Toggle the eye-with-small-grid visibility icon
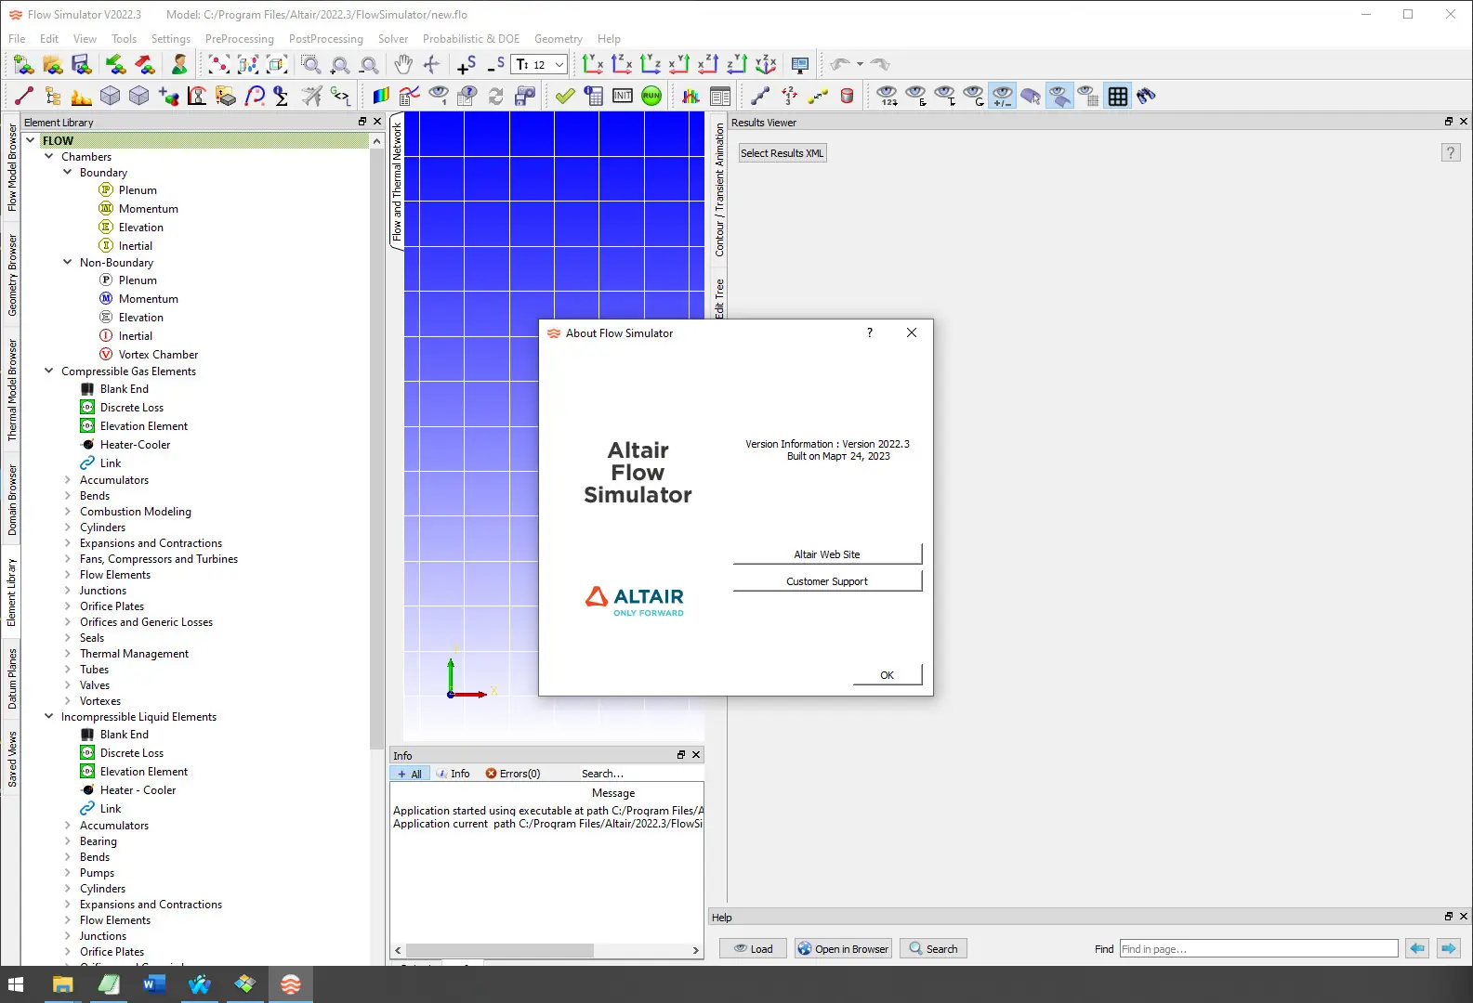The width and height of the screenshot is (1473, 1003). pyautogui.click(x=1088, y=96)
